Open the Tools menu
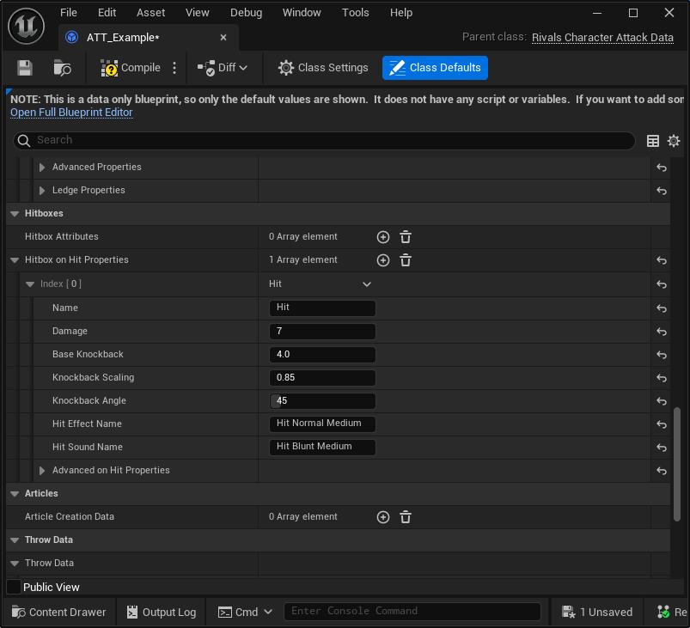The height and width of the screenshot is (628, 690). 355,13
